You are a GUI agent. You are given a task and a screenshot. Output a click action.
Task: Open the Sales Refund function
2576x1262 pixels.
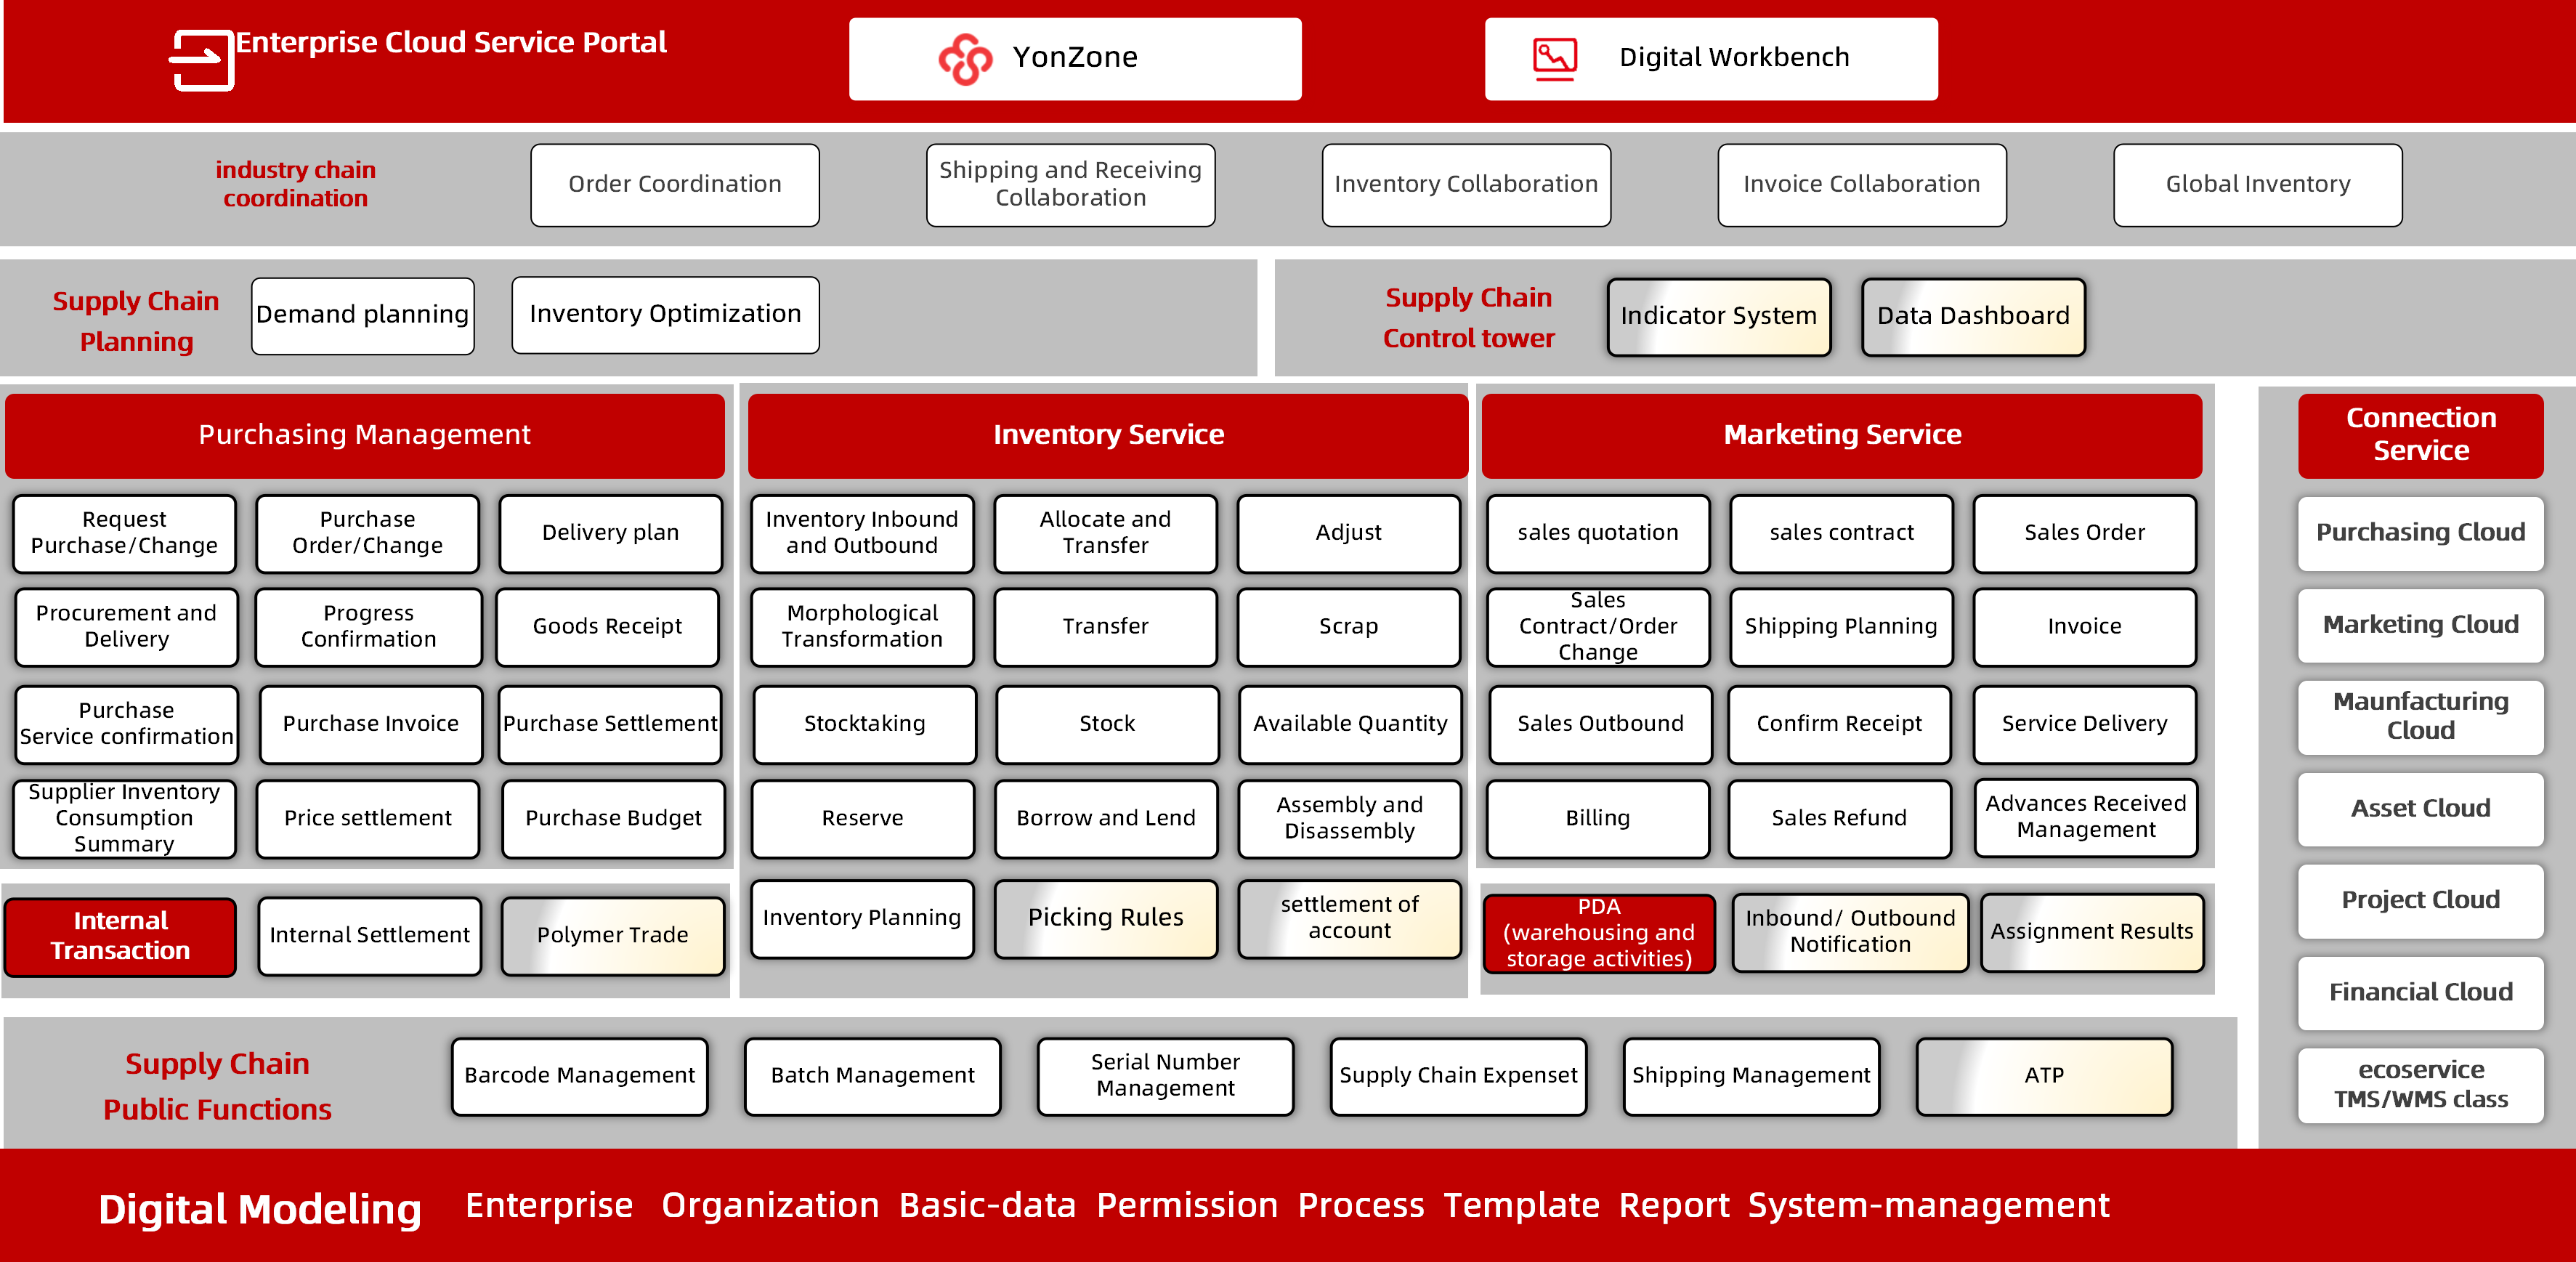(x=1838, y=818)
